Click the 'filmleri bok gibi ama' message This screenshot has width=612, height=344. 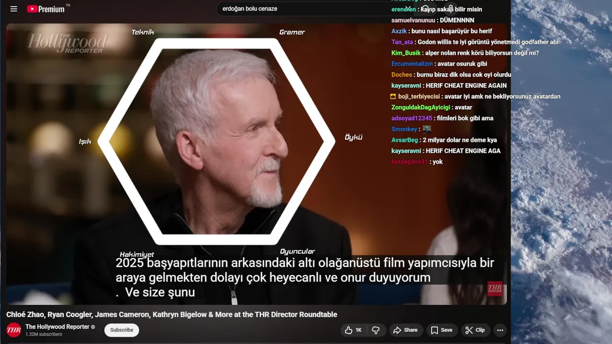(465, 118)
